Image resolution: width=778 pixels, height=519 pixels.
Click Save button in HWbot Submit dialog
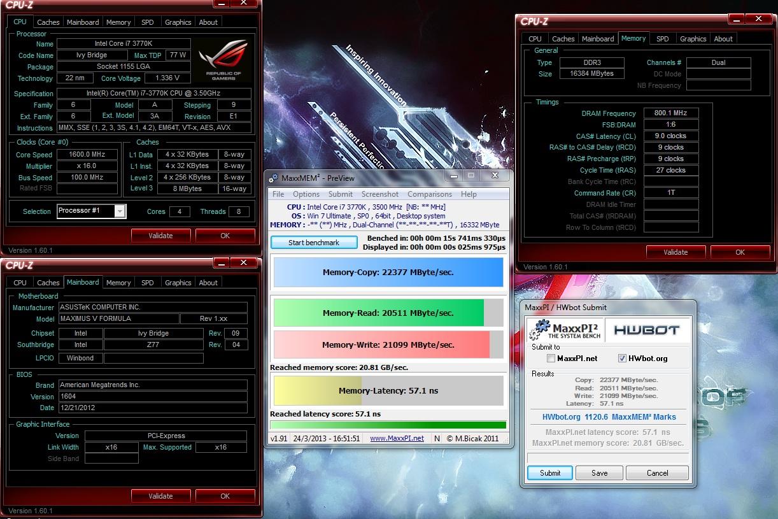[x=599, y=473]
